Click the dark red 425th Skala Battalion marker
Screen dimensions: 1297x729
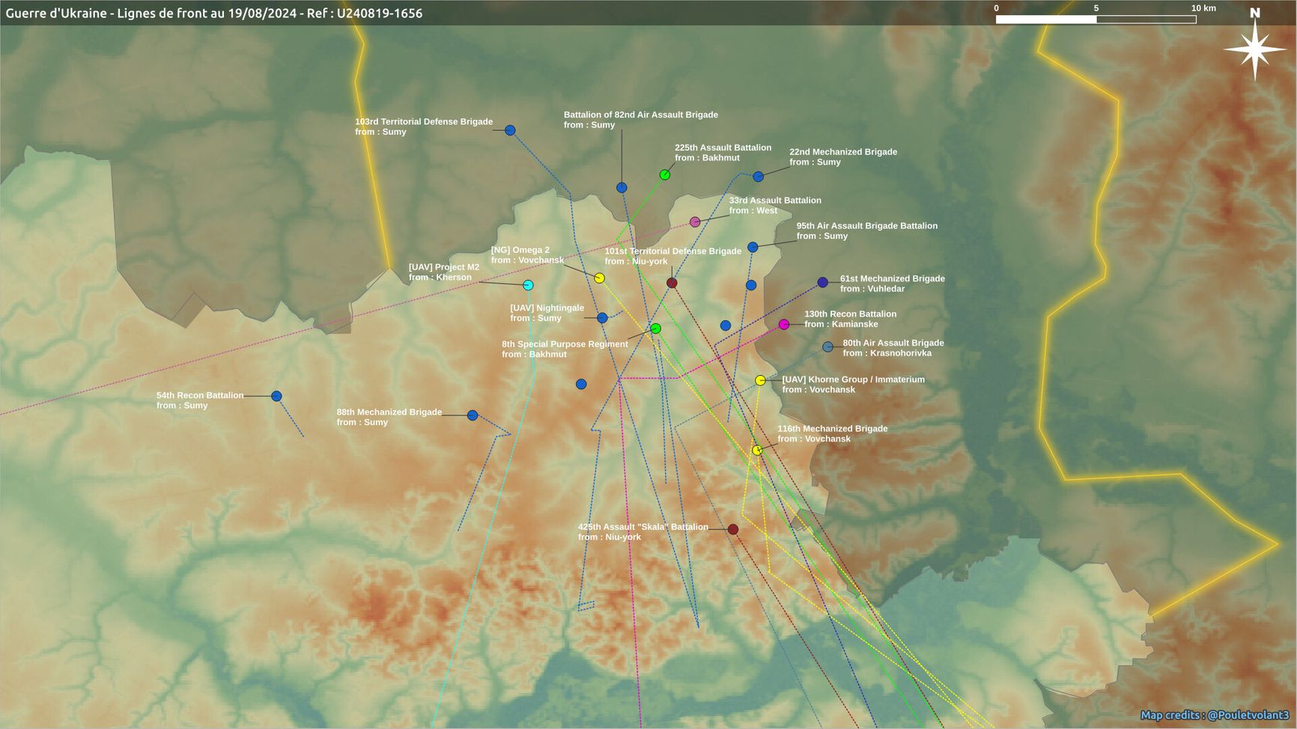(x=733, y=529)
